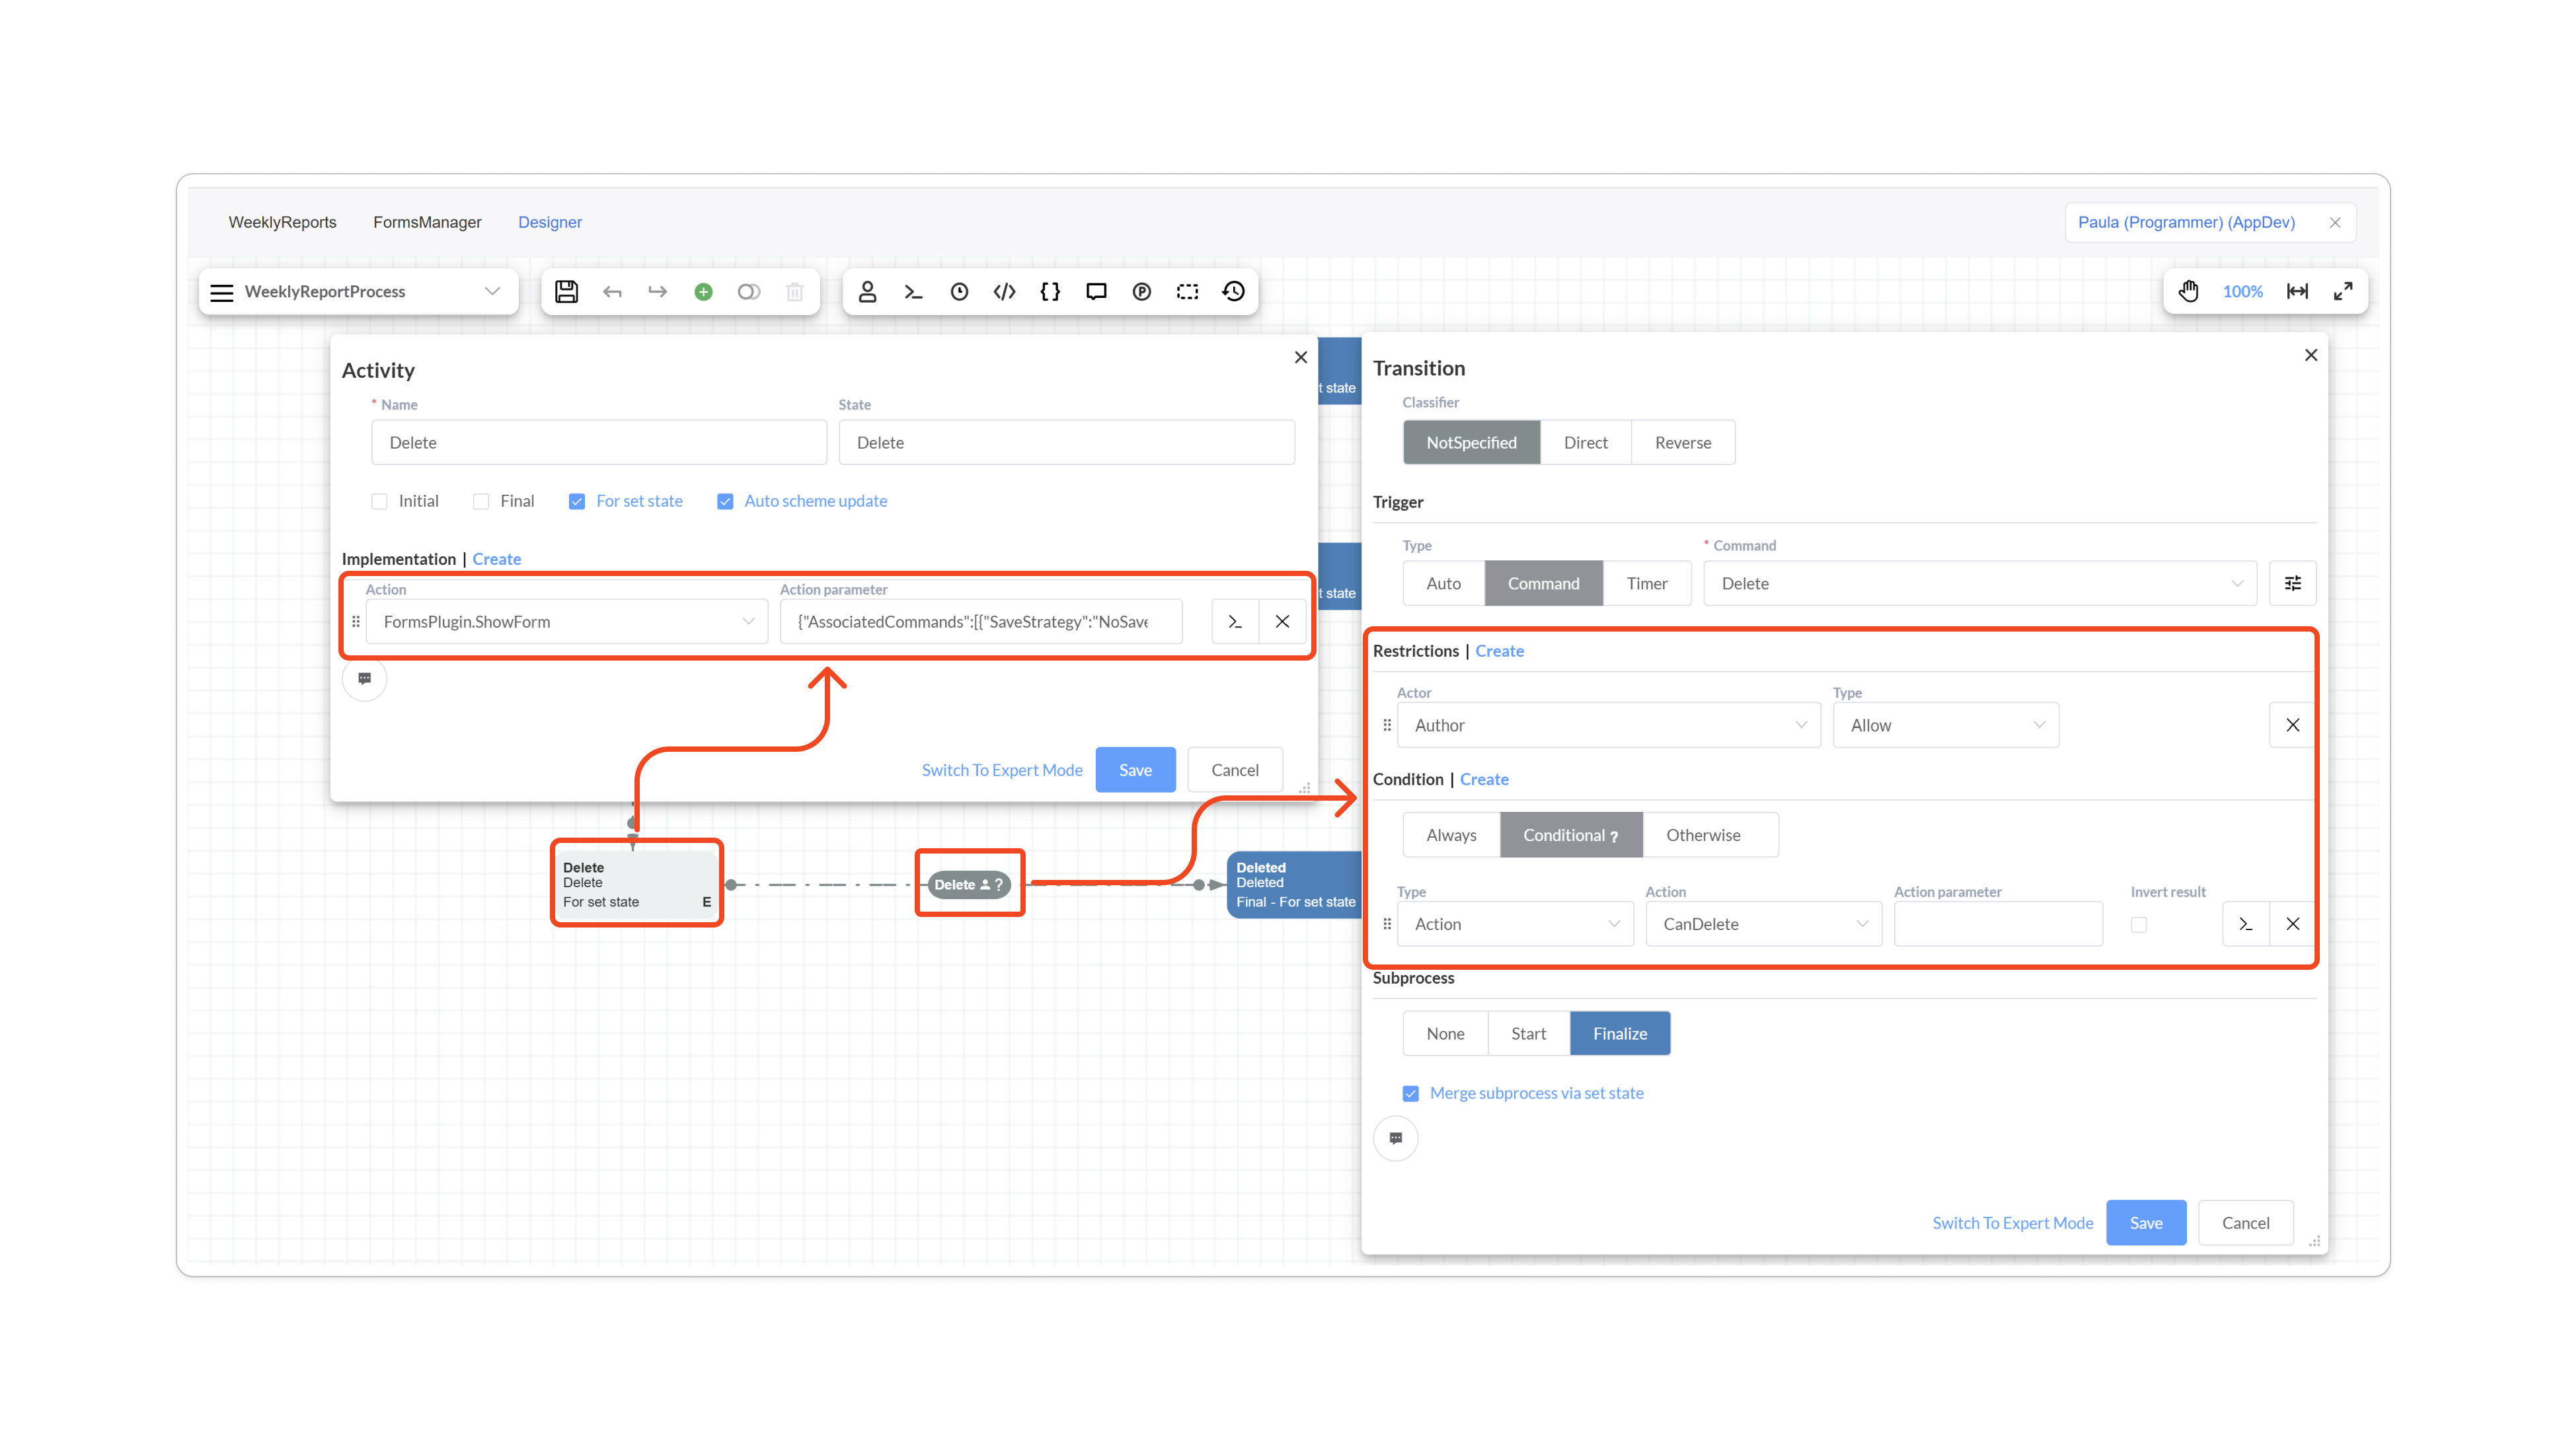This screenshot has height=1456, width=2567.
Task: Click the process history icon
Action: tap(1233, 291)
